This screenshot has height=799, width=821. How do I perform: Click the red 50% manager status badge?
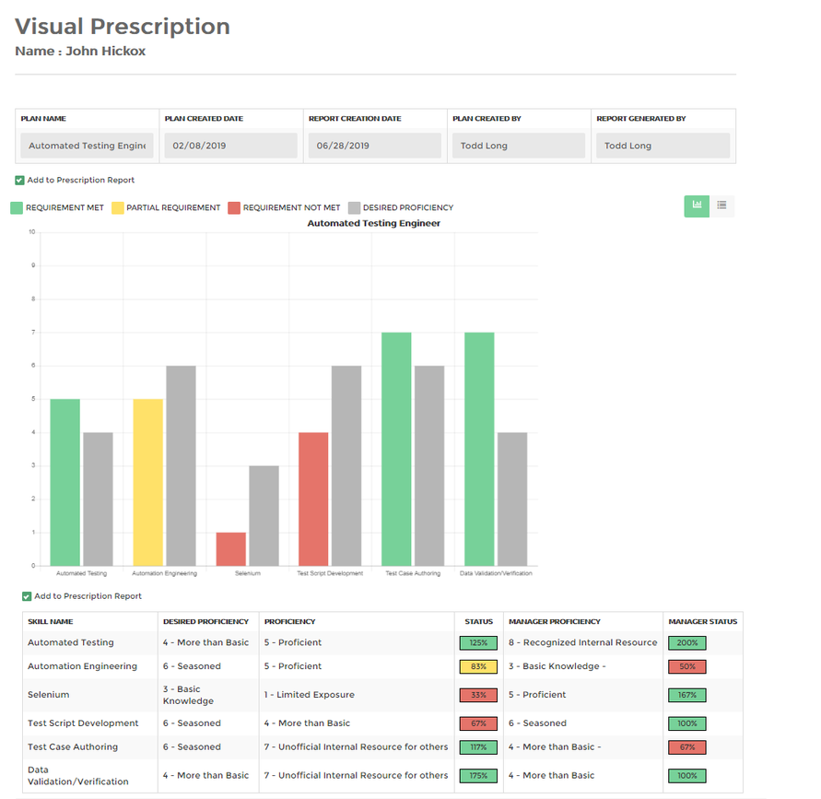[x=686, y=666]
